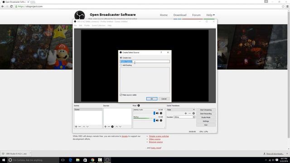Open Browser source link
Image resolution: width=290 pixels, height=163 pixels.
[156, 142]
